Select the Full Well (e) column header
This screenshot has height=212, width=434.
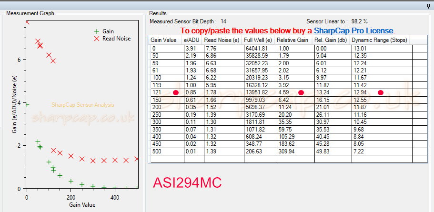pos(258,40)
